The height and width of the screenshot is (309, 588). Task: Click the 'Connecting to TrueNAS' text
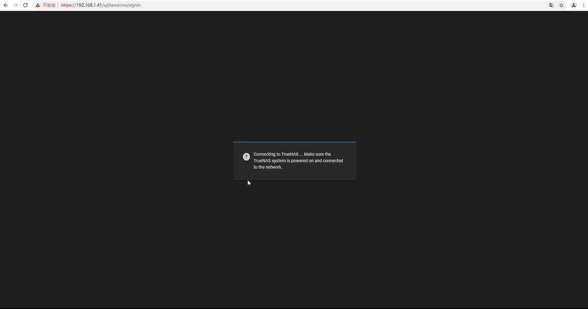coord(276,154)
